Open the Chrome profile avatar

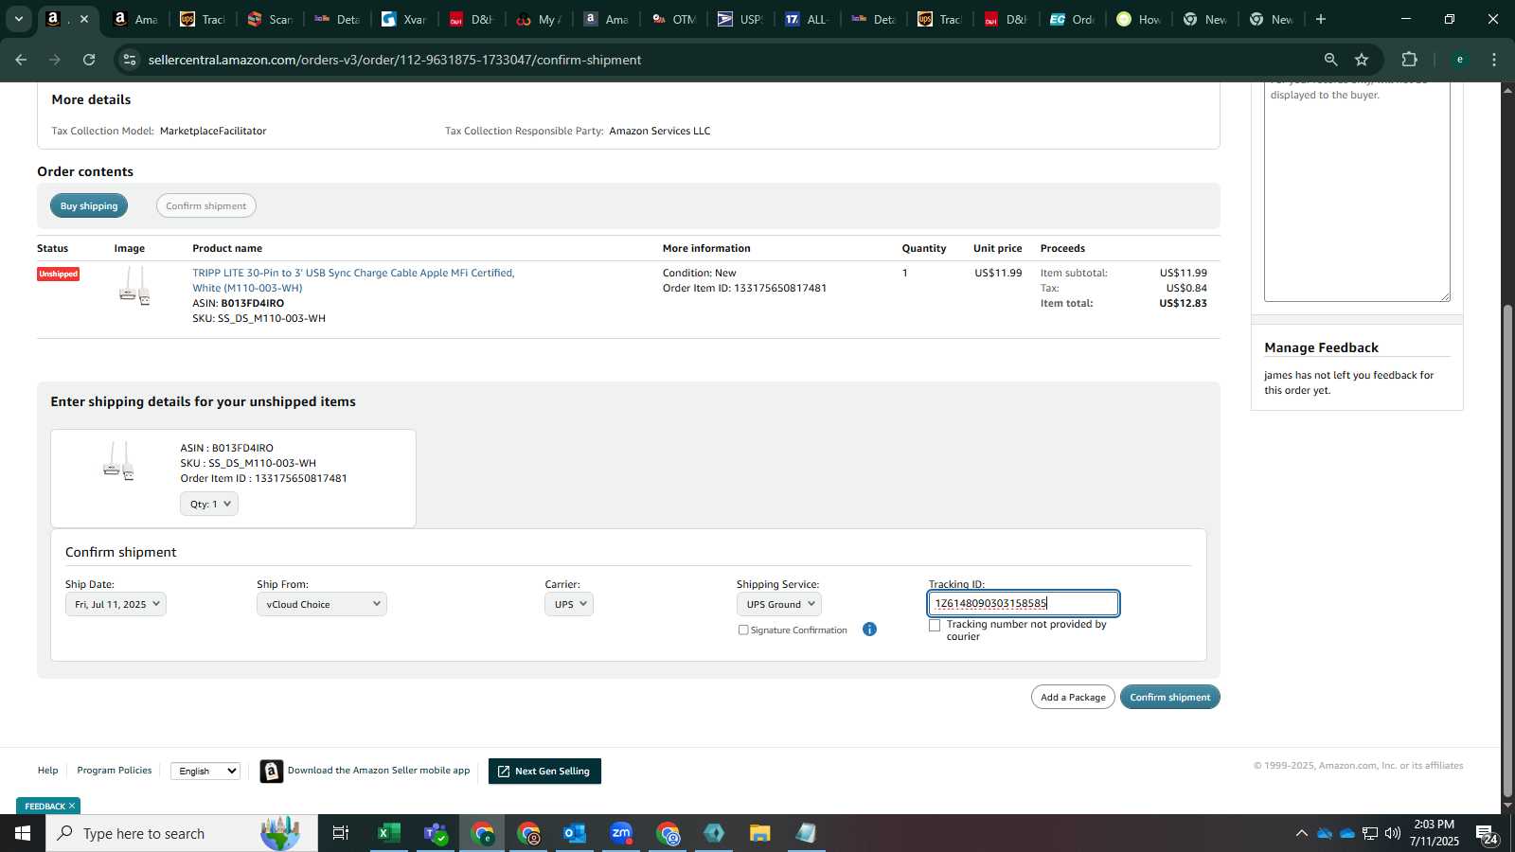[1459, 60]
